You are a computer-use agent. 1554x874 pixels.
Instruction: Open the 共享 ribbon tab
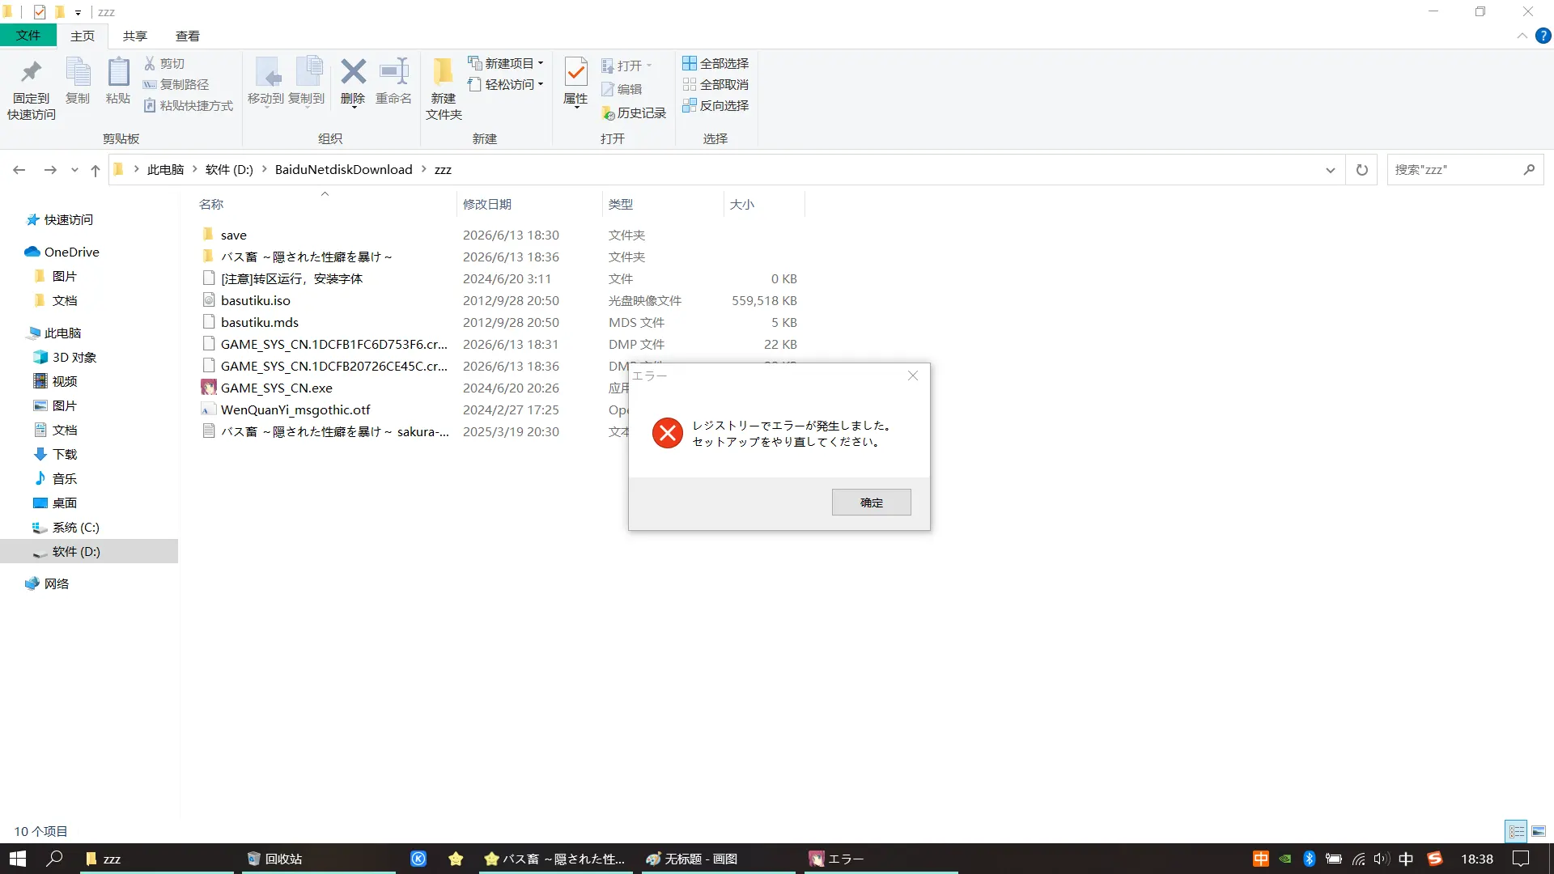[134, 36]
